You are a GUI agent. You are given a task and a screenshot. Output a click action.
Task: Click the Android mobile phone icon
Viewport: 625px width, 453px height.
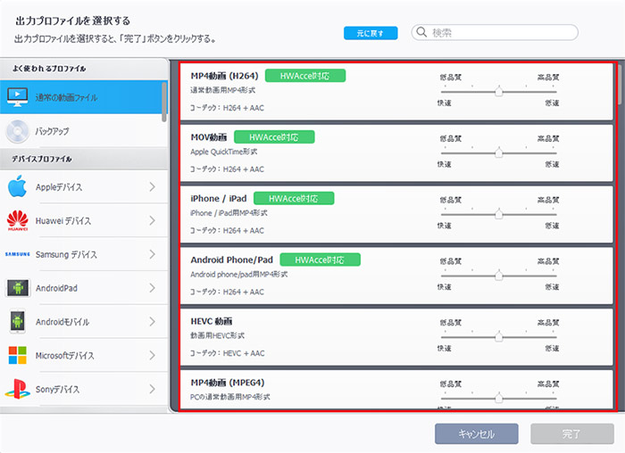coord(18,321)
